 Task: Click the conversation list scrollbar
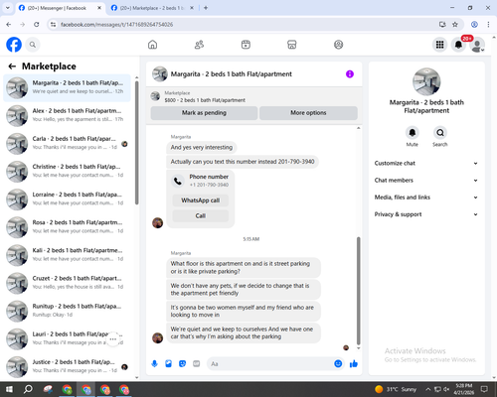tap(137, 142)
